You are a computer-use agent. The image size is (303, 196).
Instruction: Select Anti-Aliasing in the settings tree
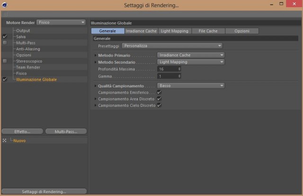[x=28, y=49]
